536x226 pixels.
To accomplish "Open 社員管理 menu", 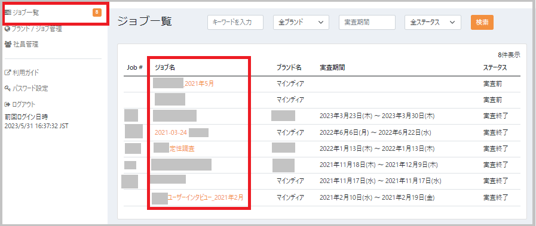I will point(26,44).
